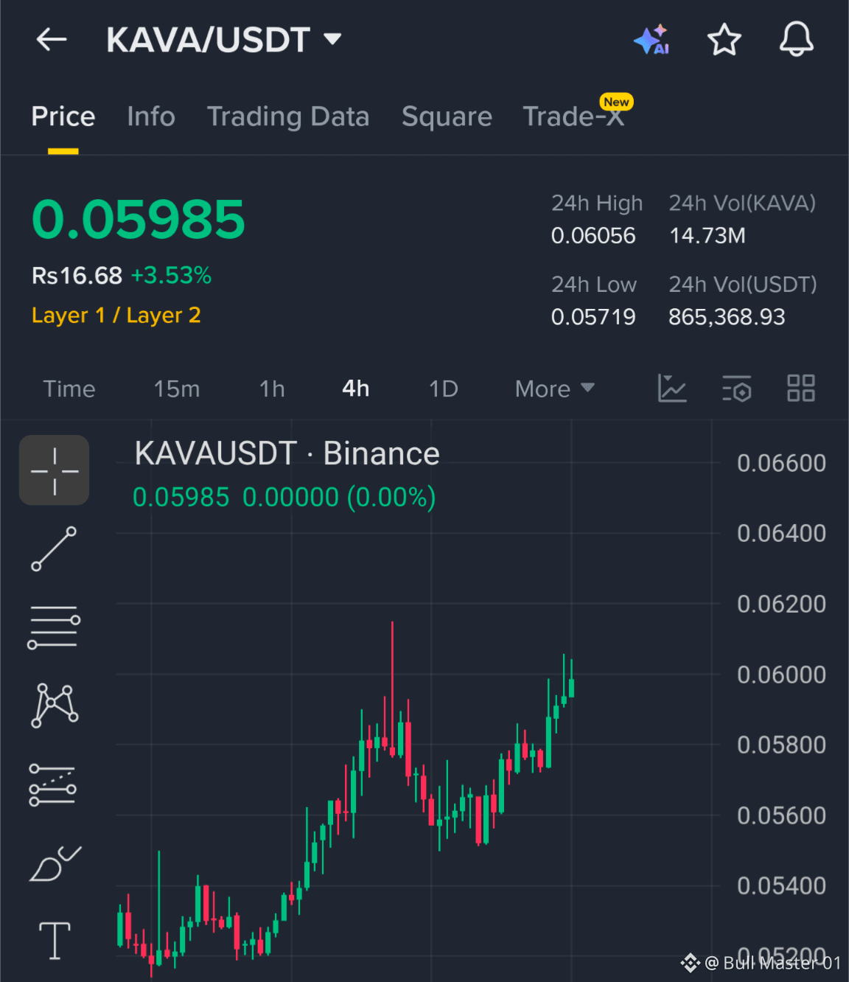Set a price alert with bell icon
This screenshot has width=849, height=982.
pos(797,39)
